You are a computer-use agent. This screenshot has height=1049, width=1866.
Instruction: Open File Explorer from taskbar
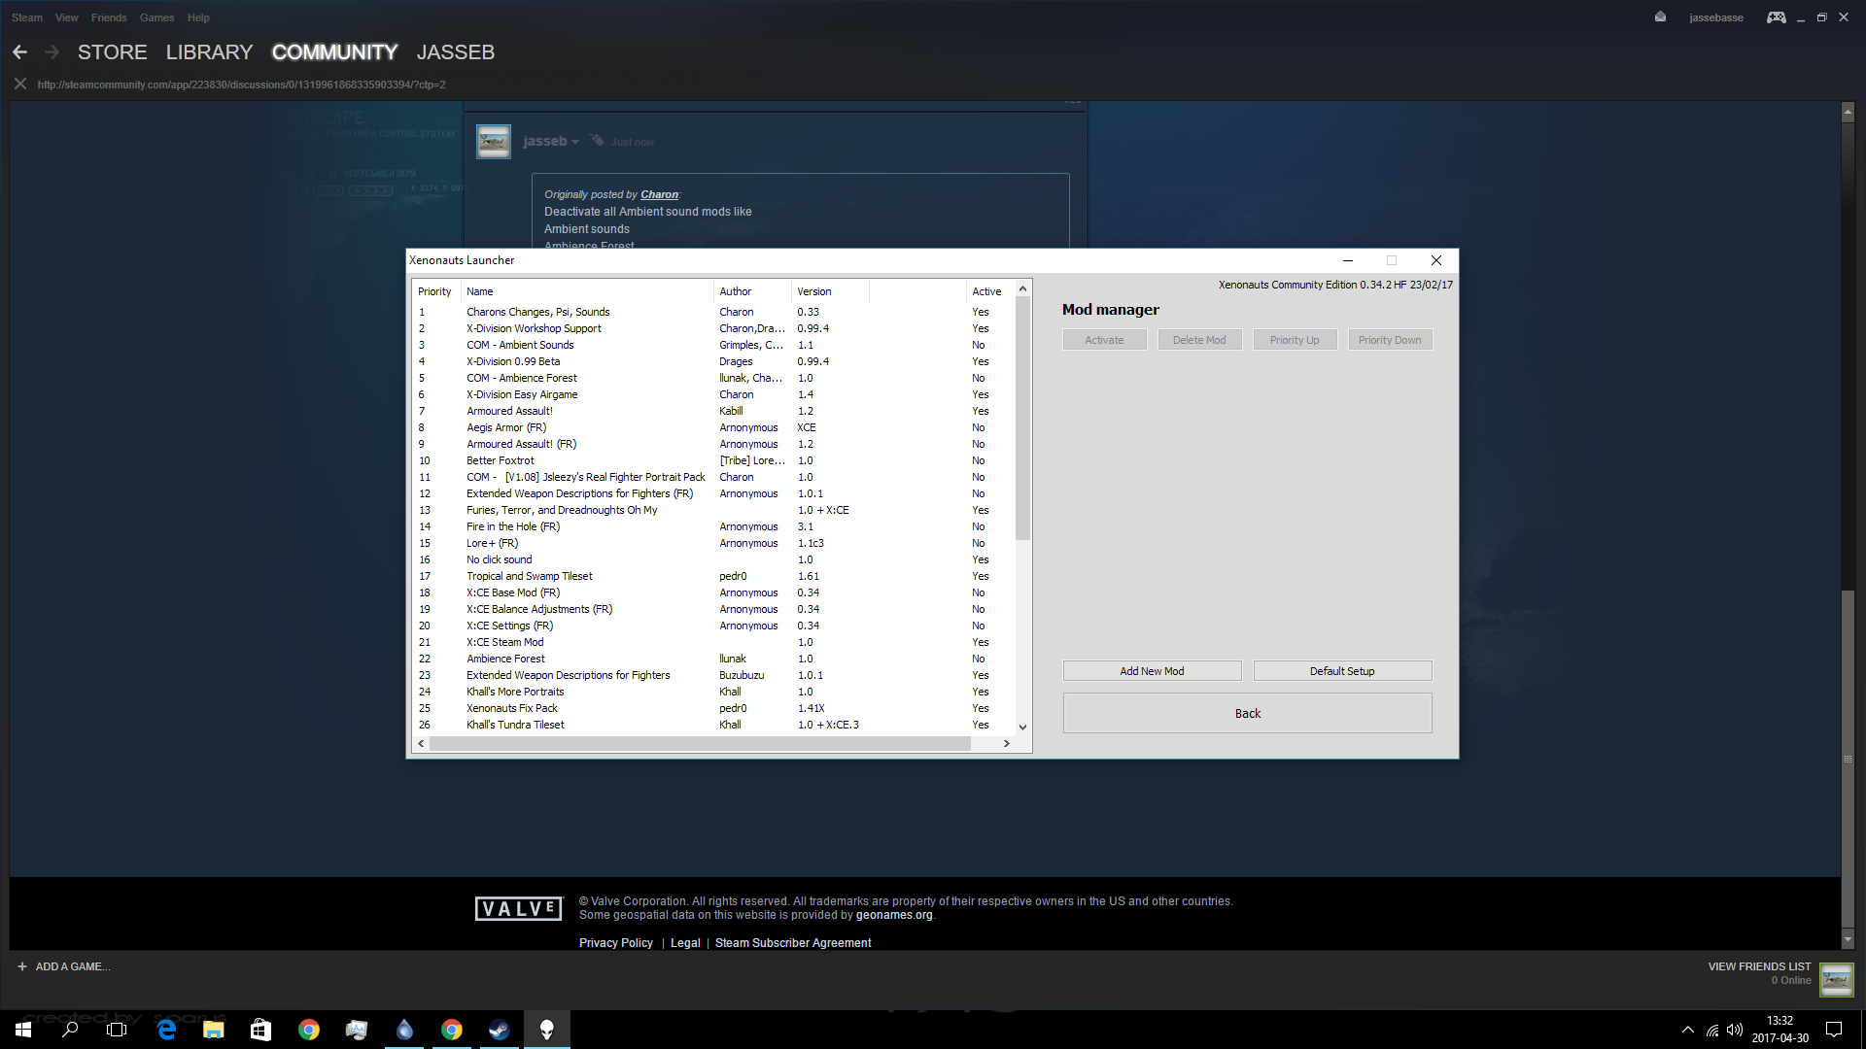214,1030
